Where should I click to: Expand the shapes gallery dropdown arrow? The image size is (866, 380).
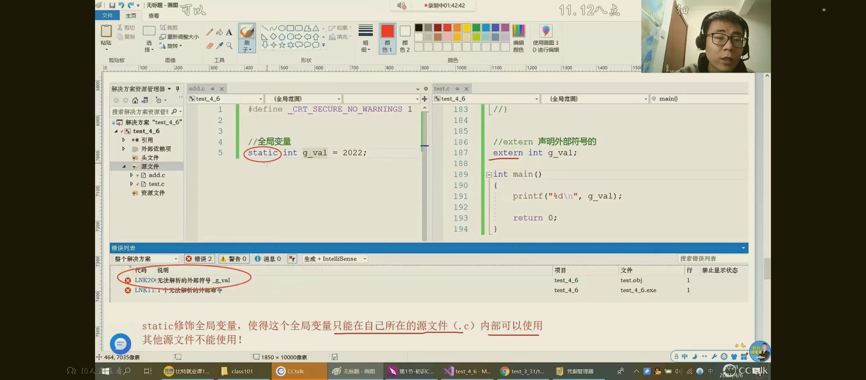click(x=324, y=45)
